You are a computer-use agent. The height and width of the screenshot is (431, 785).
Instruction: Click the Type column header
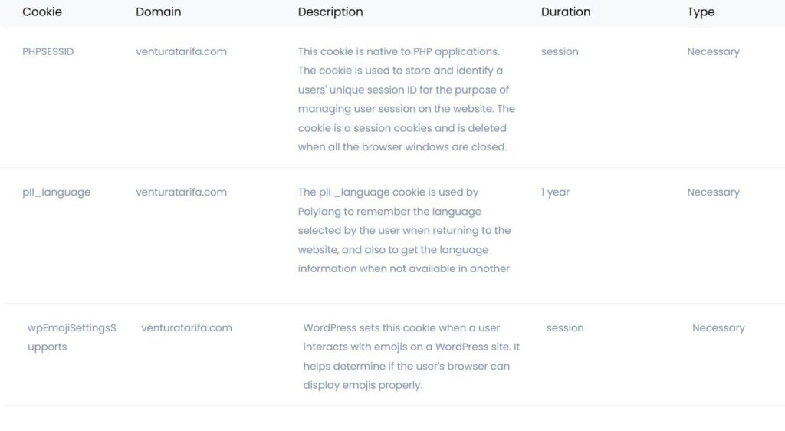click(701, 12)
